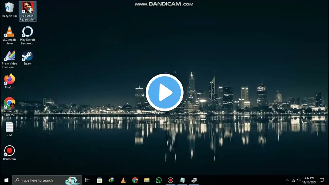Select the Red Dead Redemption shortcut

[28, 12]
